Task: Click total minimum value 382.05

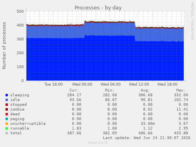Action: [x=110, y=133]
